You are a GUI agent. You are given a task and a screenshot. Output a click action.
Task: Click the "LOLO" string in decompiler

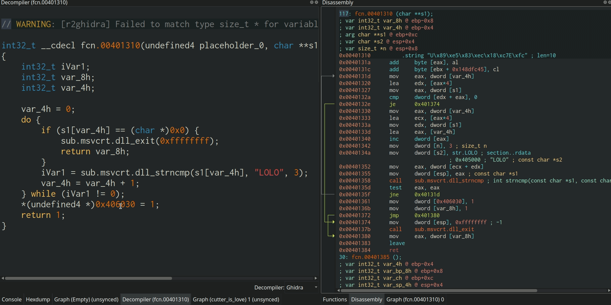pos(269,173)
